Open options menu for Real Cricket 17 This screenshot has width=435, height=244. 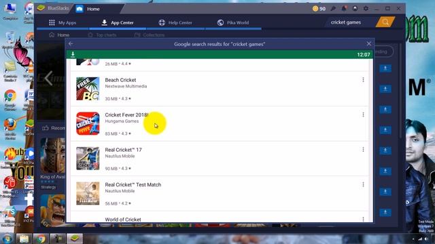pos(363,150)
